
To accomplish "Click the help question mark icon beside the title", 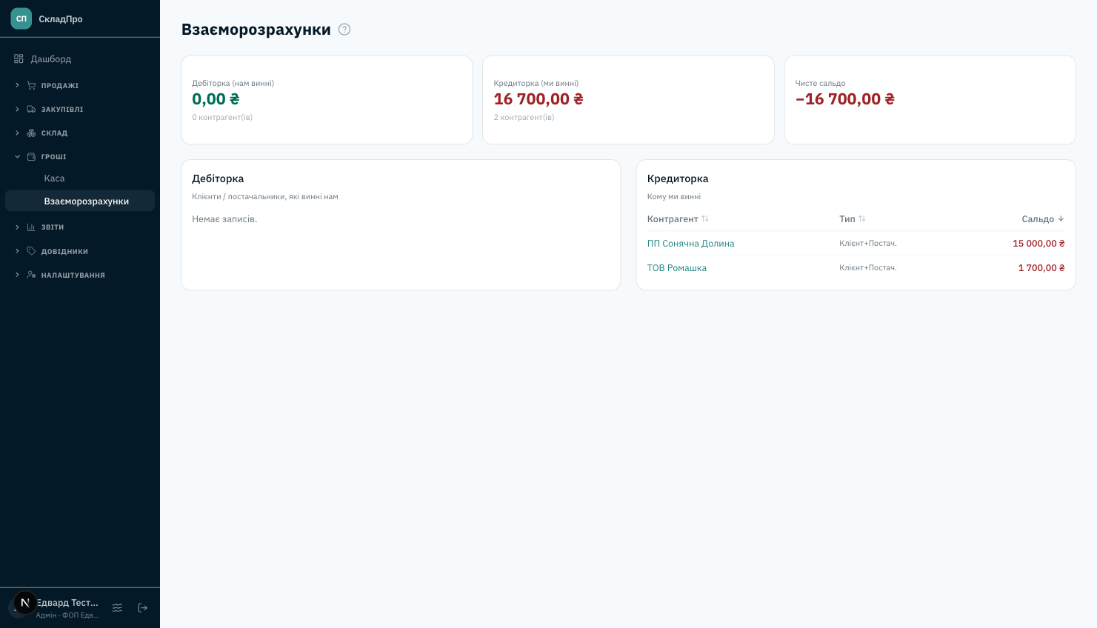I will coord(344,30).
